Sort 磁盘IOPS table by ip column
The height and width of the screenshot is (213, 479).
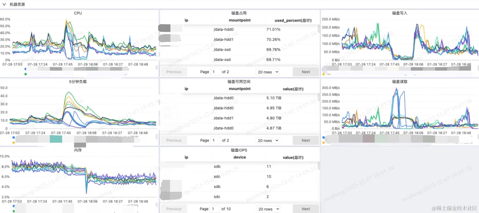coord(186,157)
